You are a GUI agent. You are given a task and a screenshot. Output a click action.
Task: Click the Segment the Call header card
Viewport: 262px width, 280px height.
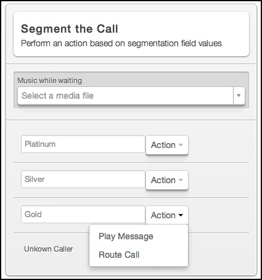point(131,34)
